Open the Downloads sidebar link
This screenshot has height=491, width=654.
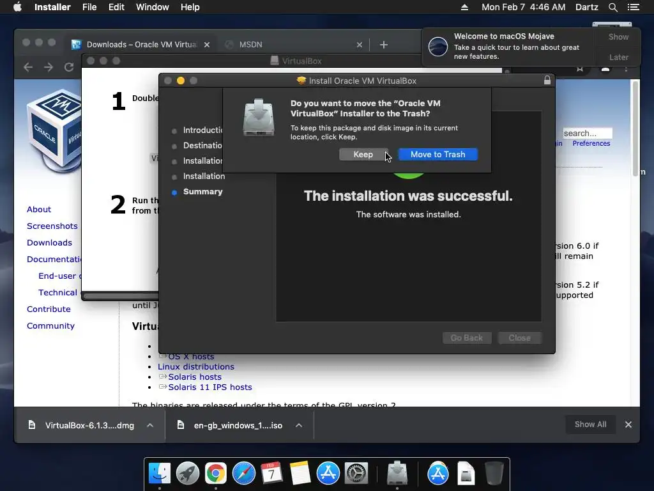(x=49, y=242)
